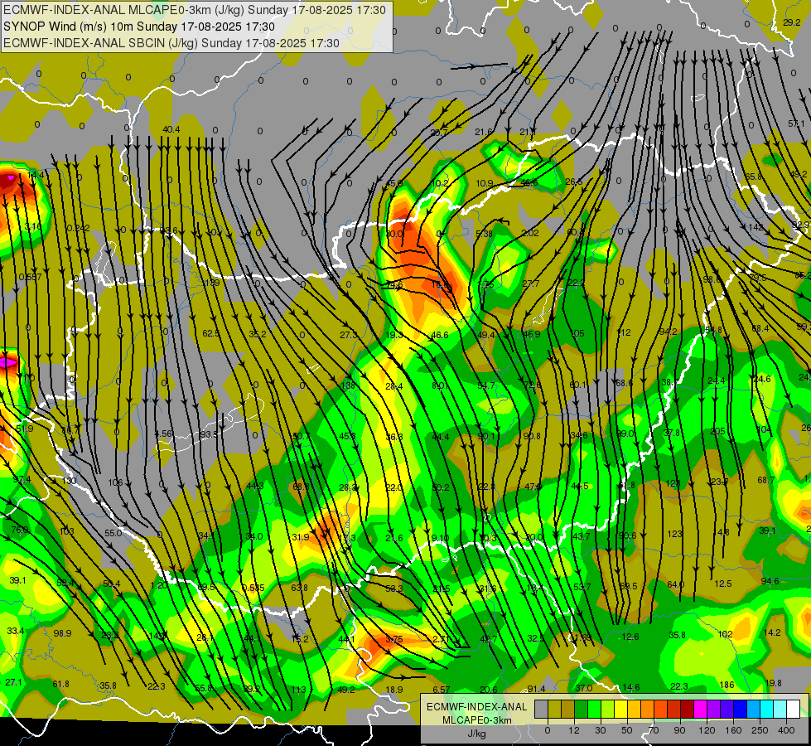This screenshot has height=746, width=811.
Task: Click the map value 94.6
Action: [x=770, y=581]
